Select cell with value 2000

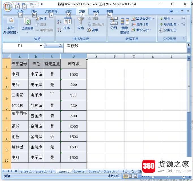click(x=74, y=126)
